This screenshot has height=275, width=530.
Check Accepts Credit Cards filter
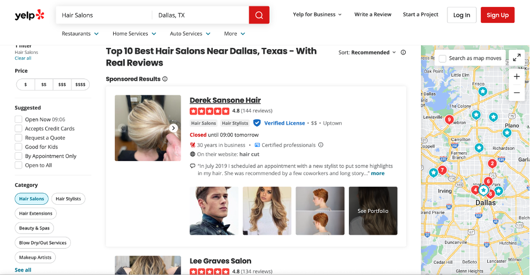18,128
